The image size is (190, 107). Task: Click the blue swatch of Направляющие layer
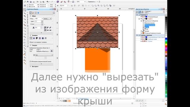(146, 17)
